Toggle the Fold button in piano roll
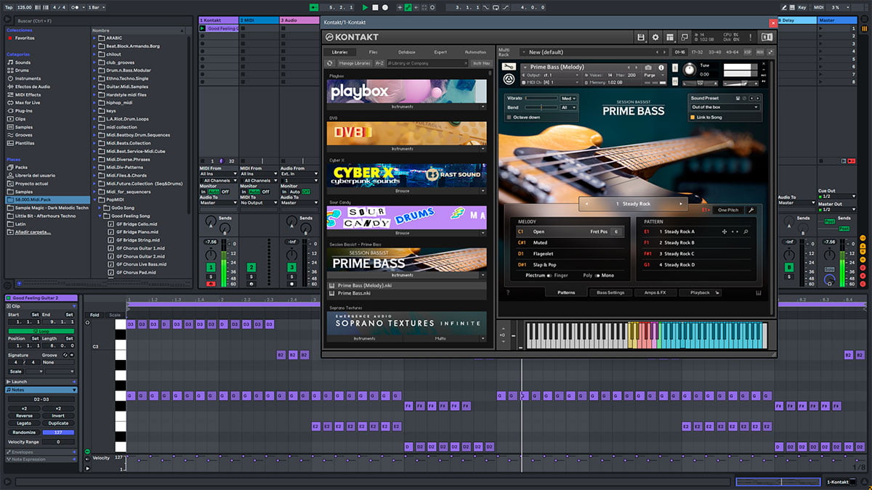872x490 pixels. (x=95, y=315)
